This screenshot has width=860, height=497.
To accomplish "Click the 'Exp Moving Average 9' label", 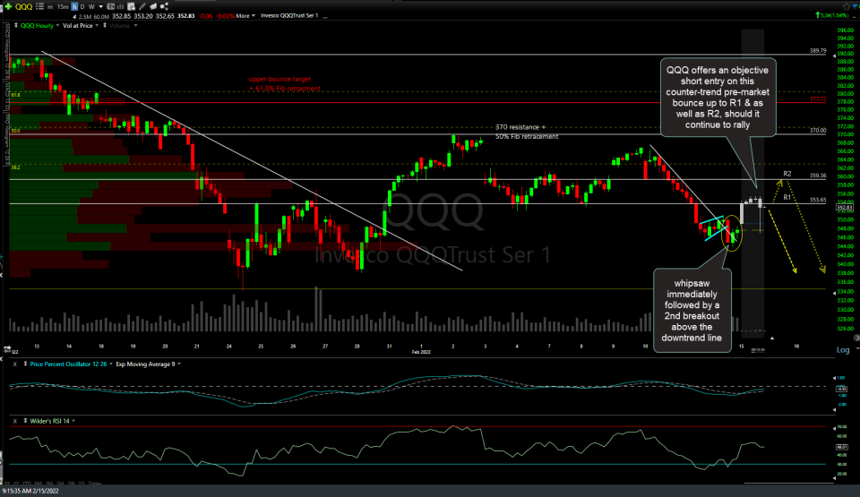I will pyautogui.click(x=145, y=364).
